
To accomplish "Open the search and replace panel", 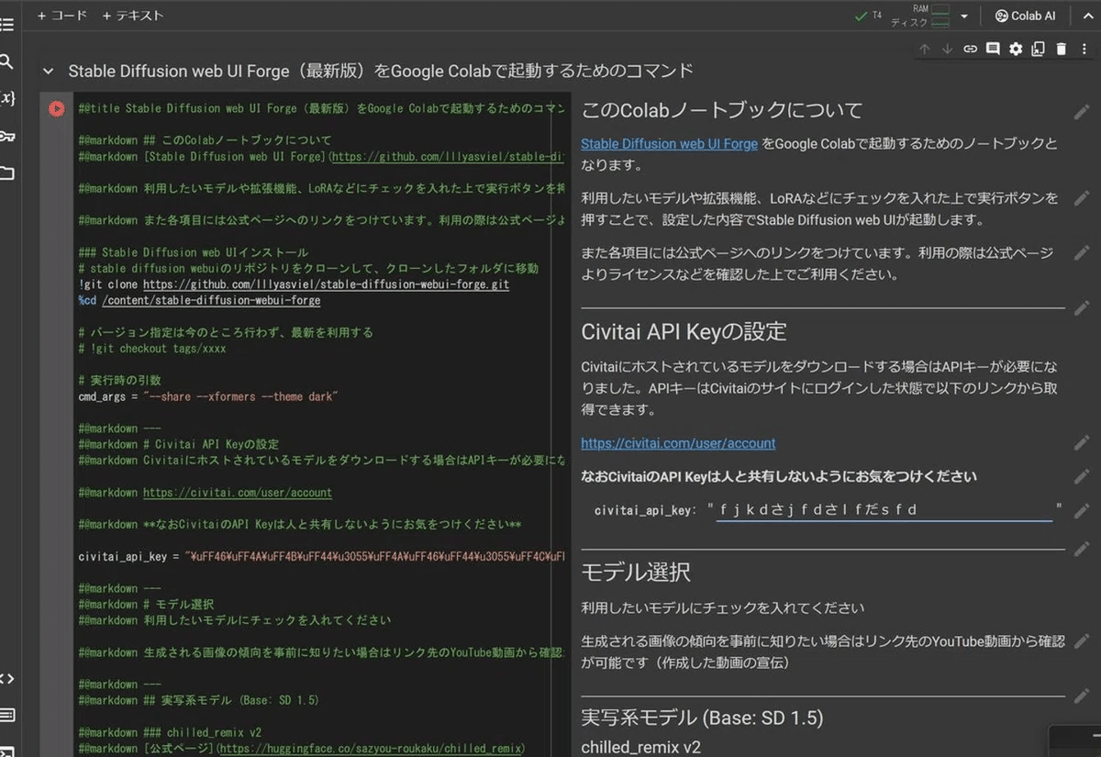I will coord(6,62).
